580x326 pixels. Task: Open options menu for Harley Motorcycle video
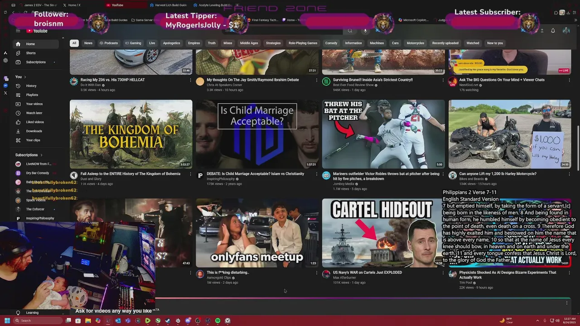(x=570, y=174)
